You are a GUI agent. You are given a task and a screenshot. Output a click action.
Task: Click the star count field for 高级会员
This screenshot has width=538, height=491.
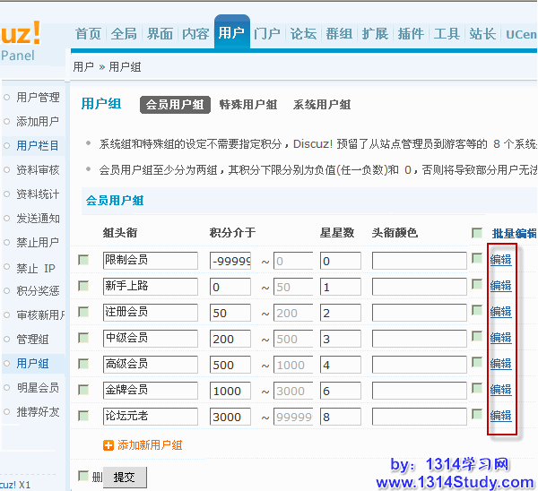point(340,365)
